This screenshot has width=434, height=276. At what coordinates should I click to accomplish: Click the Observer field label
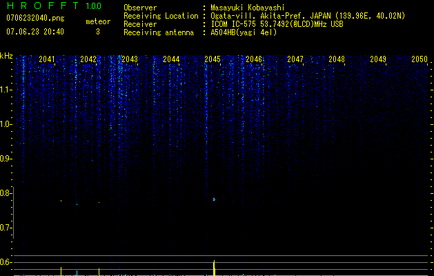tap(140, 8)
